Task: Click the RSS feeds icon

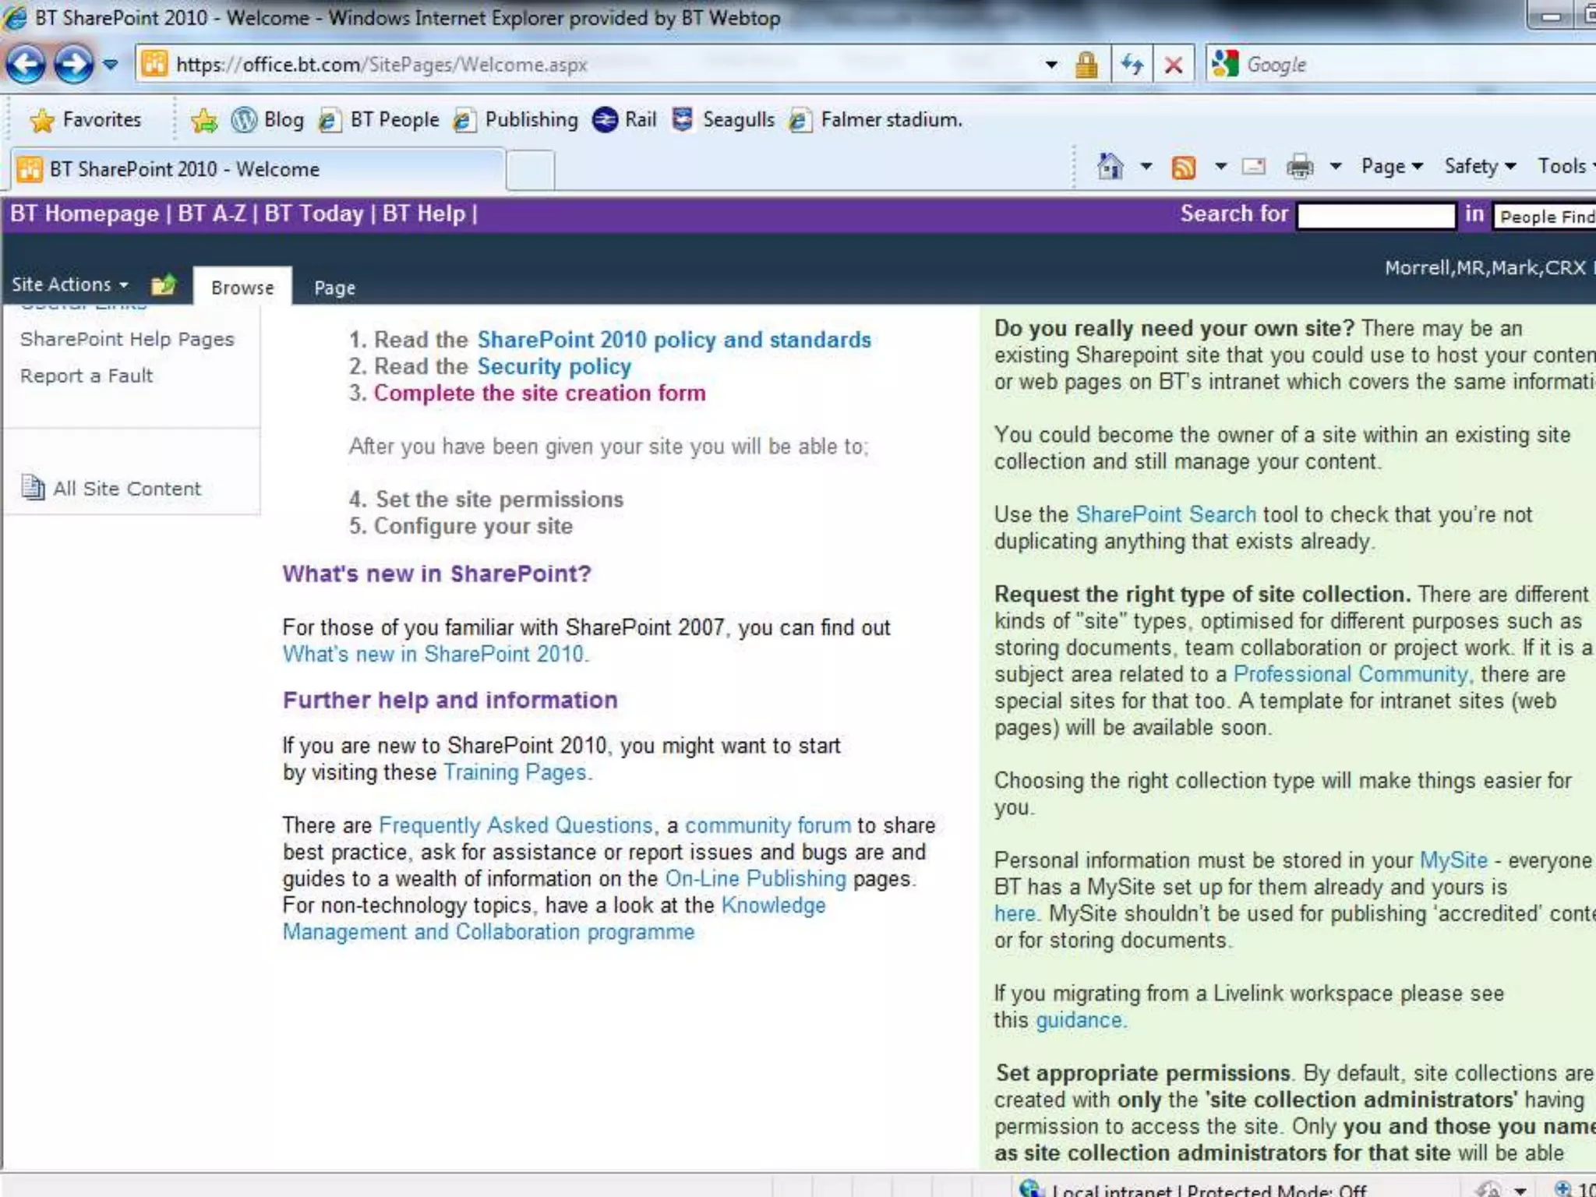Action: pos(1183,167)
